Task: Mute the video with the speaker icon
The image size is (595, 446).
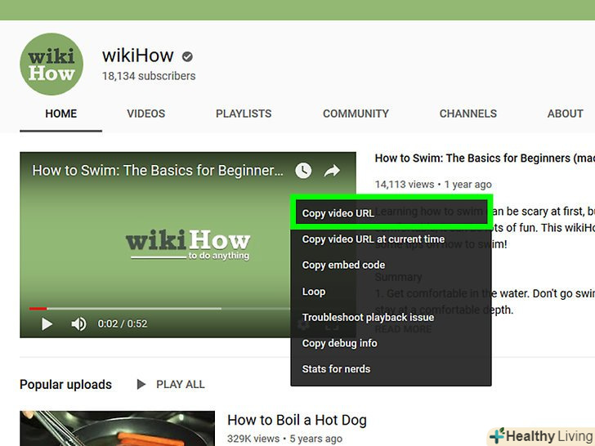Action: 78,323
